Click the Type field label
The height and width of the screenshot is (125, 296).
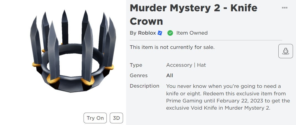136,65
